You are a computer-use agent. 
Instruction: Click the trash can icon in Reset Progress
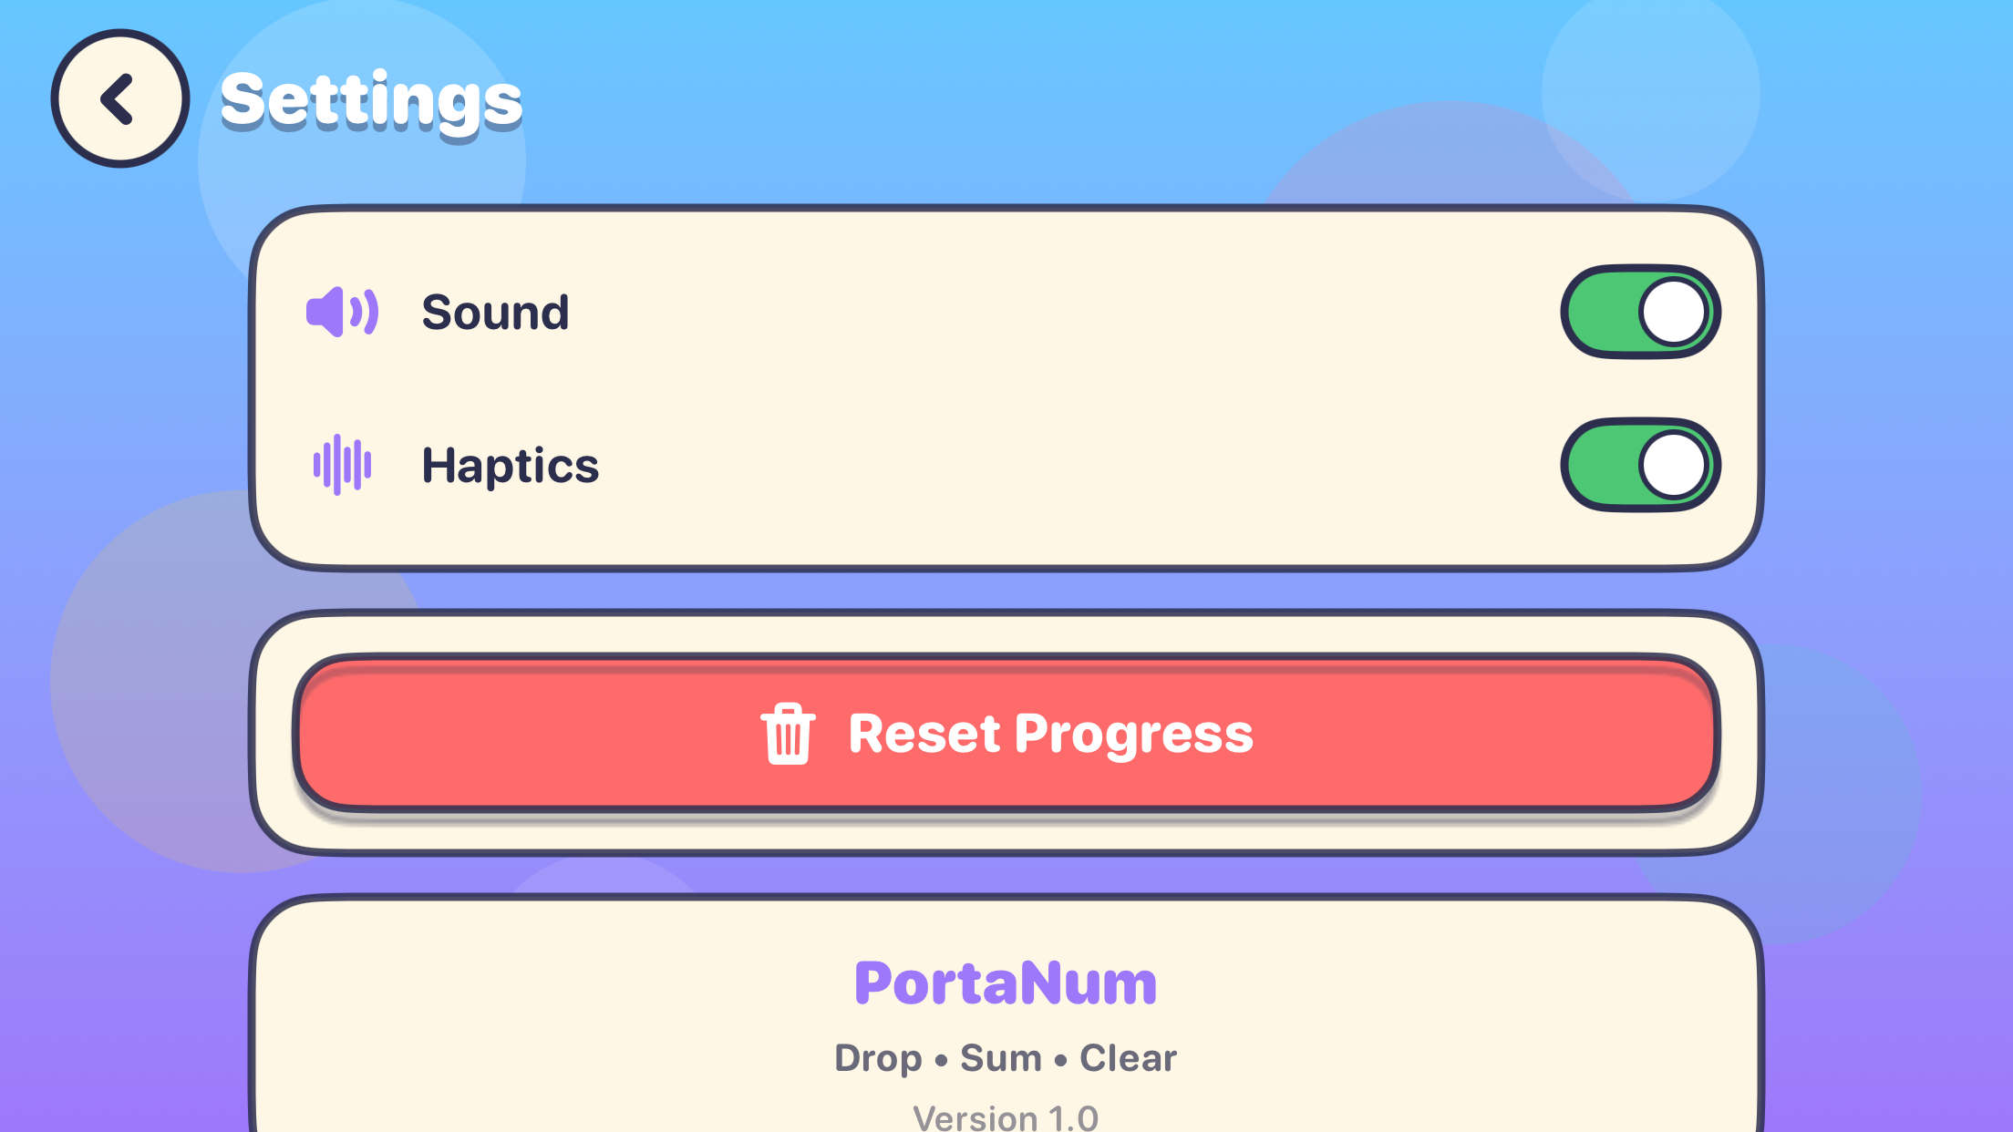pos(788,734)
